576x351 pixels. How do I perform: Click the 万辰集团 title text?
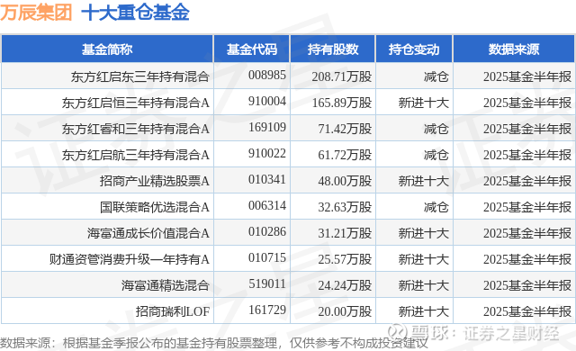point(36,12)
